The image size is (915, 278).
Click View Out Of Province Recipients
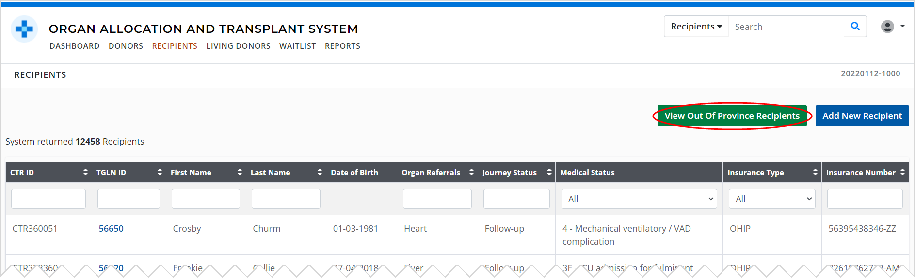pyautogui.click(x=732, y=116)
